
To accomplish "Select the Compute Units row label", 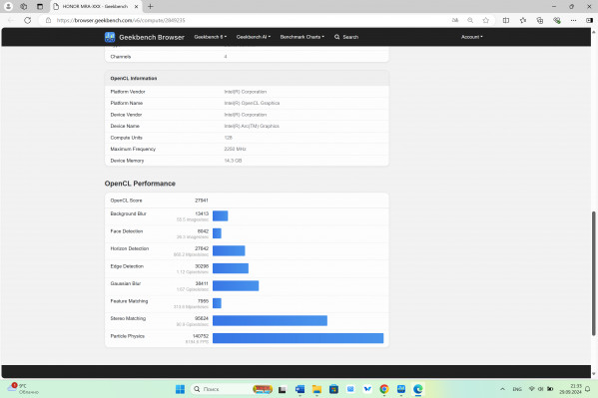I will coord(126,138).
